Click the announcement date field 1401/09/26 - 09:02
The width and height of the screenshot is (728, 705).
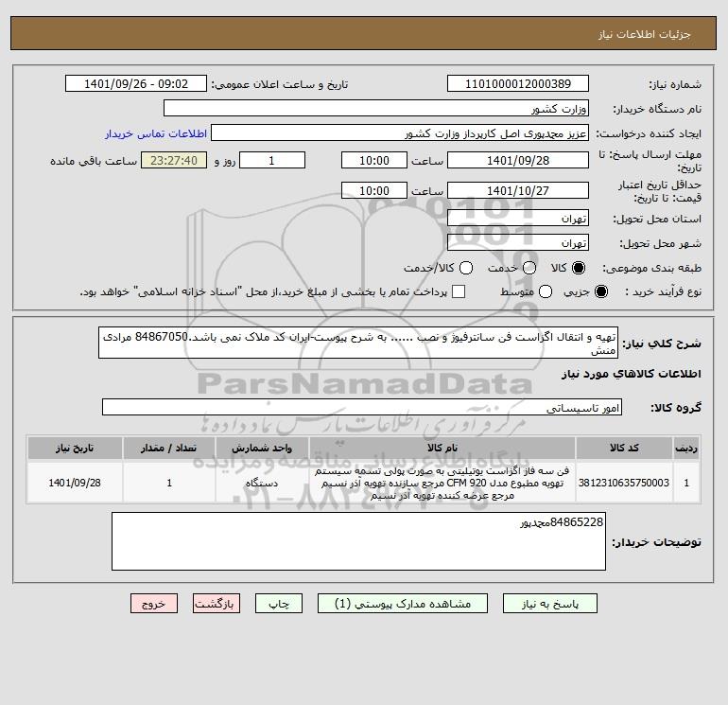pos(136,84)
